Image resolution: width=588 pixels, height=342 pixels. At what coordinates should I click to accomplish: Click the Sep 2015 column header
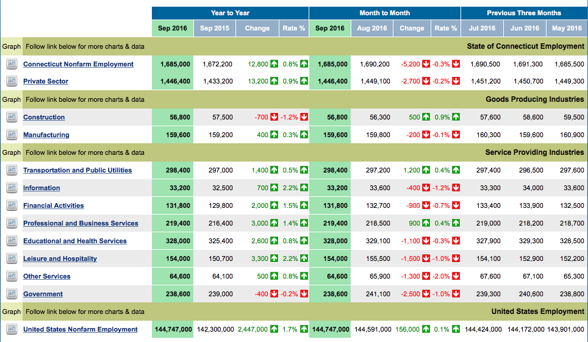(x=215, y=28)
